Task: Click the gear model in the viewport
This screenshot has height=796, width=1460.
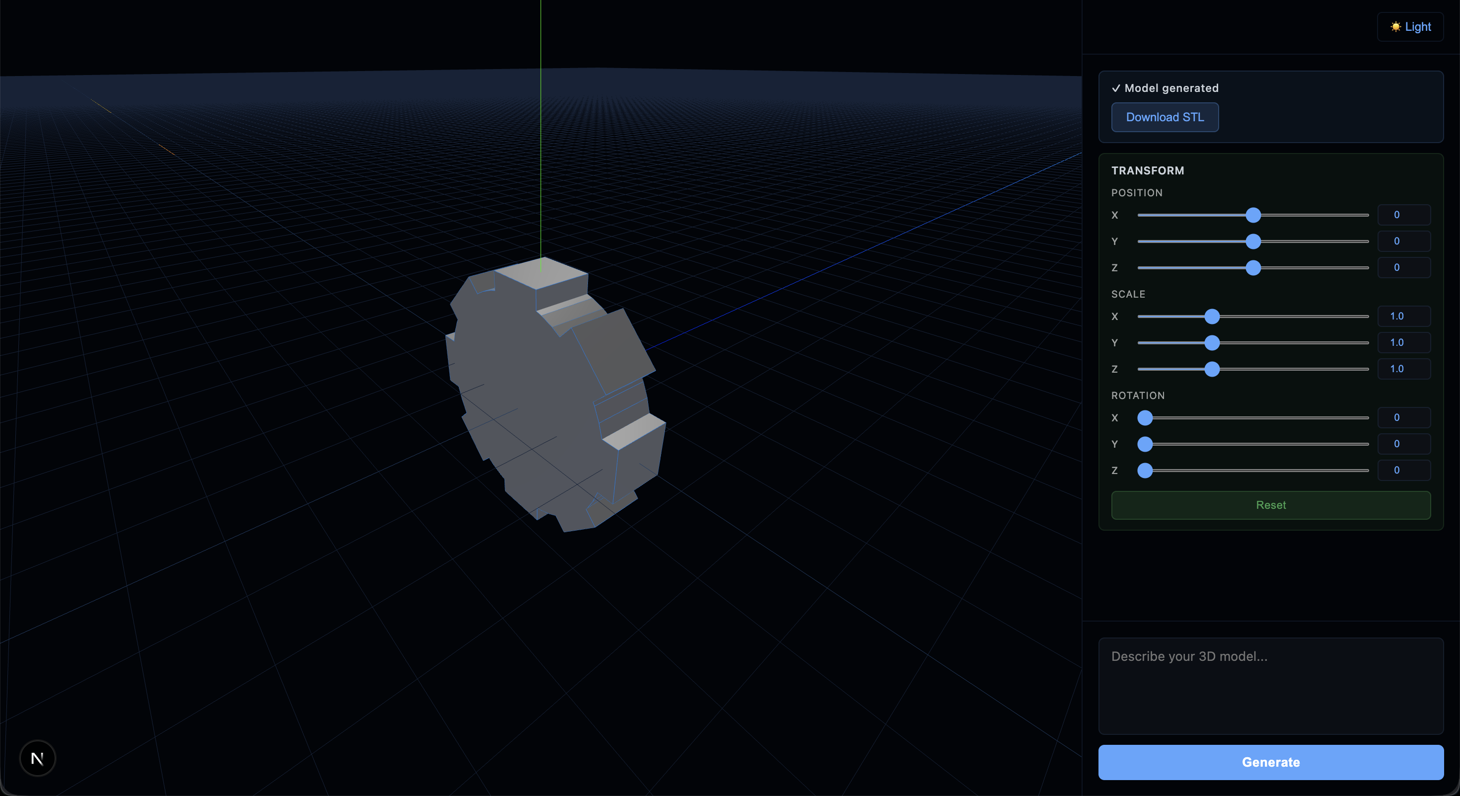Action: pos(544,397)
